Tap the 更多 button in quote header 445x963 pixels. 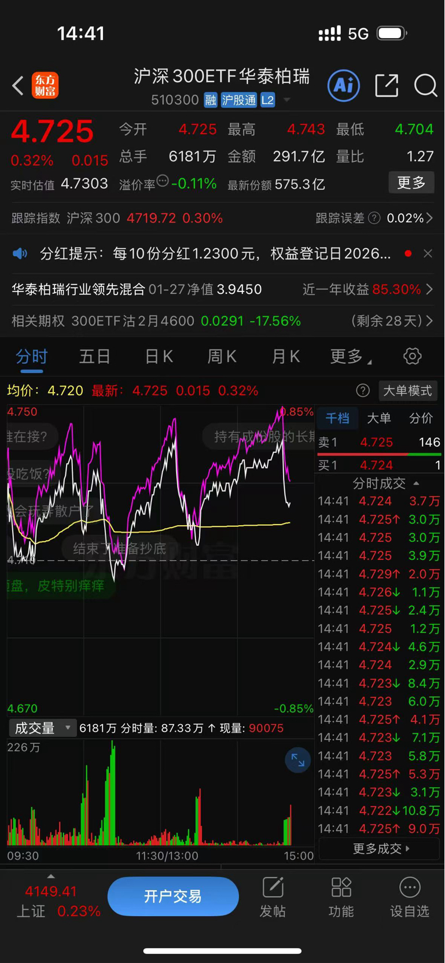pyautogui.click(x=411, y=183)
